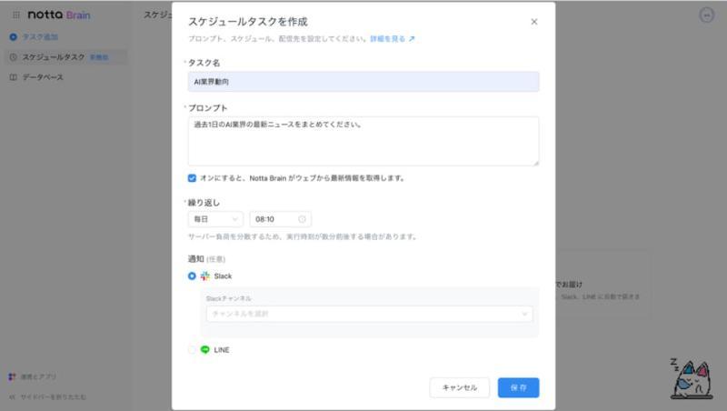Click the clock icon in time field
The width and height of the screenshot is (727, 411).
pyautogui.click(x=302, y=219)
